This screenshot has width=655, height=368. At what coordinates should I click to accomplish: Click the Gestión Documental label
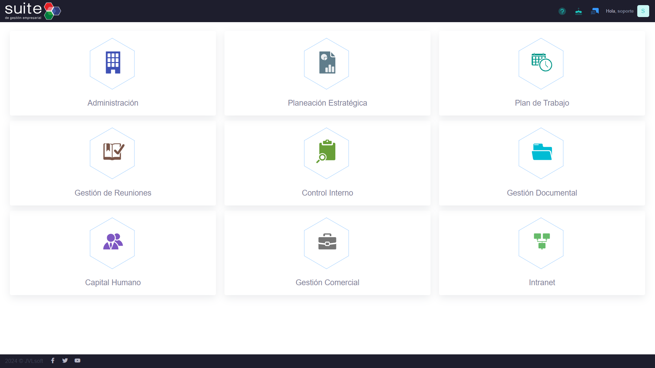542,193
